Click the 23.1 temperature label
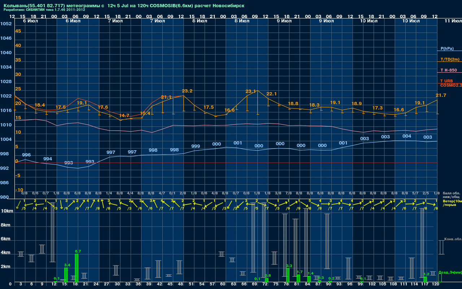The width and height of the screenshot is (462, 289). click(x=250, y=91)
